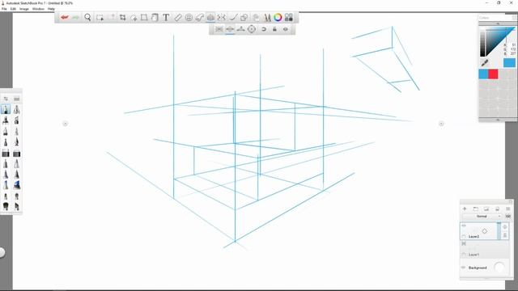Toggle Layer2 lock checkbox
Viewport: 518px width, 291px height.
point(464,237)
